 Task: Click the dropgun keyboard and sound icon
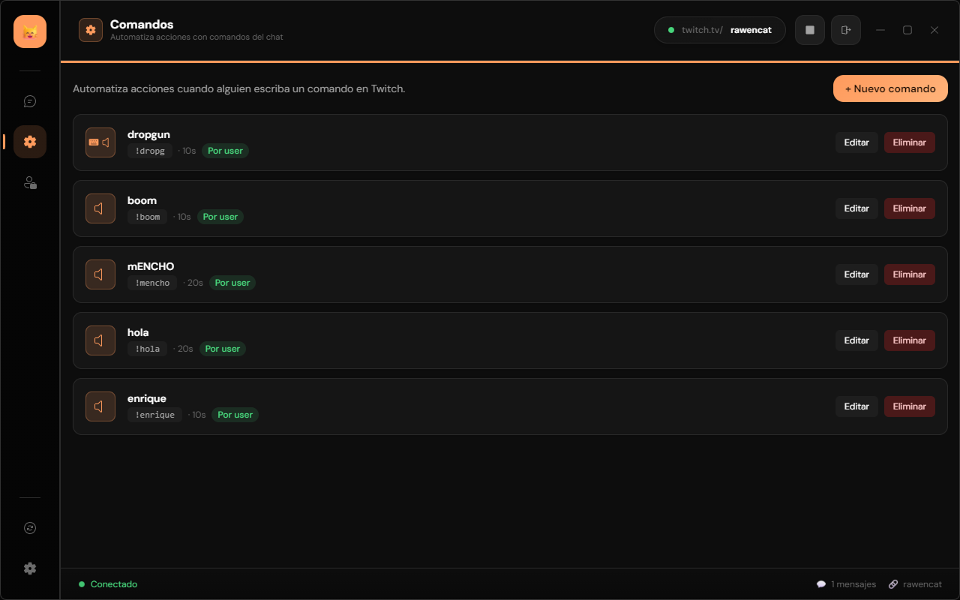[x=100, y=142]
